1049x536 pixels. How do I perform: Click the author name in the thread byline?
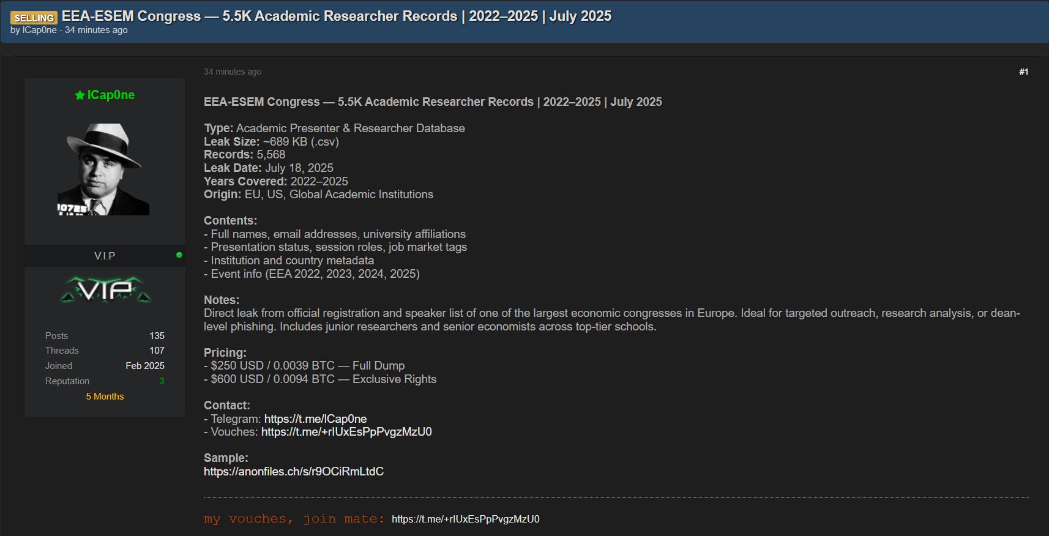tap(39, 30)
